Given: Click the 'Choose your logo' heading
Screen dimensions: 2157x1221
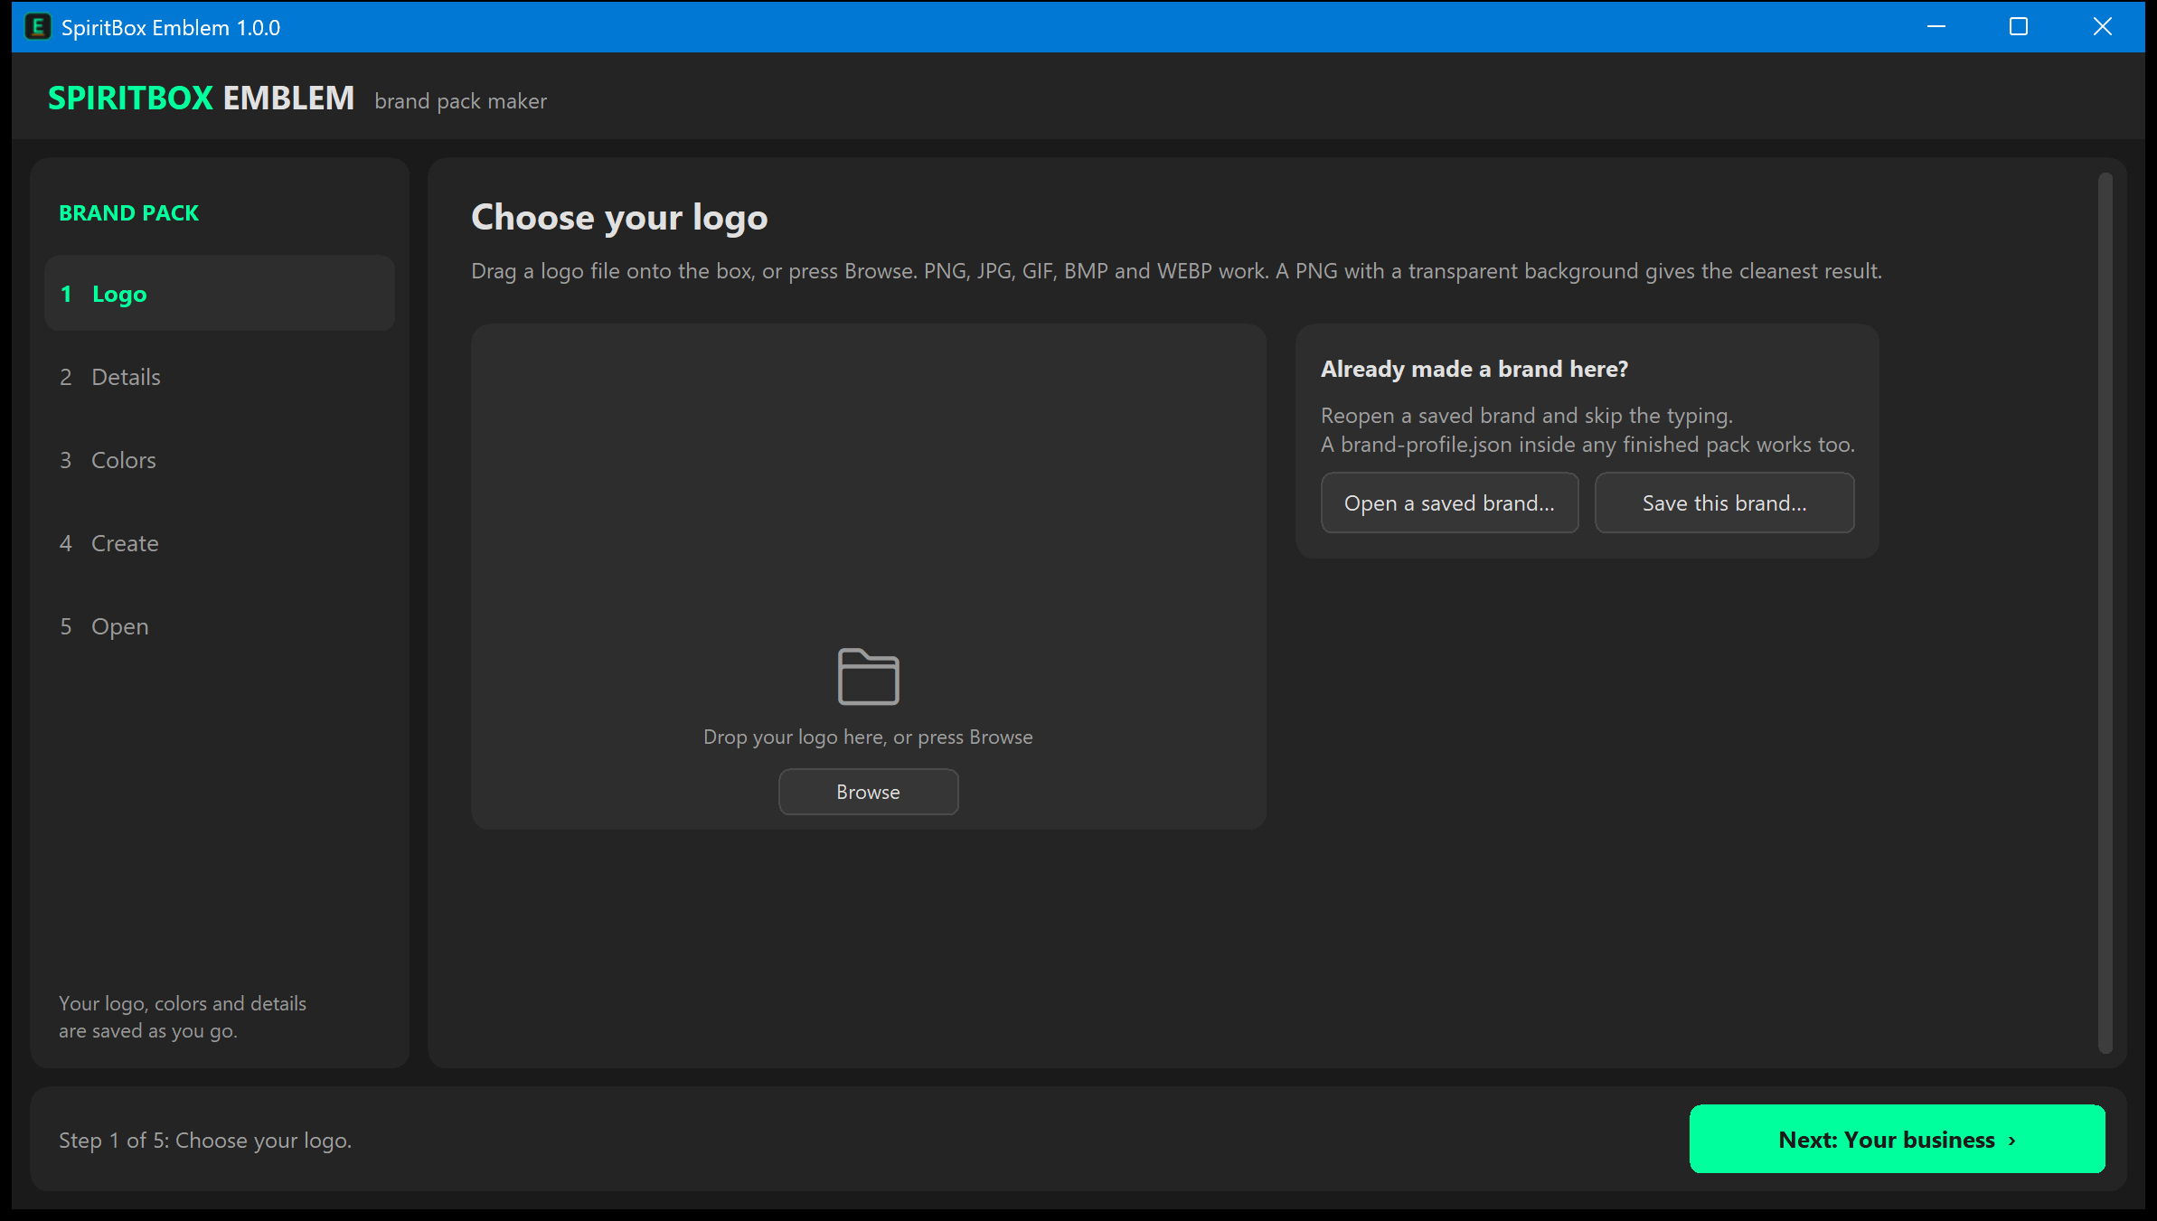Looking at the screenshot, I should coord(619,218).
